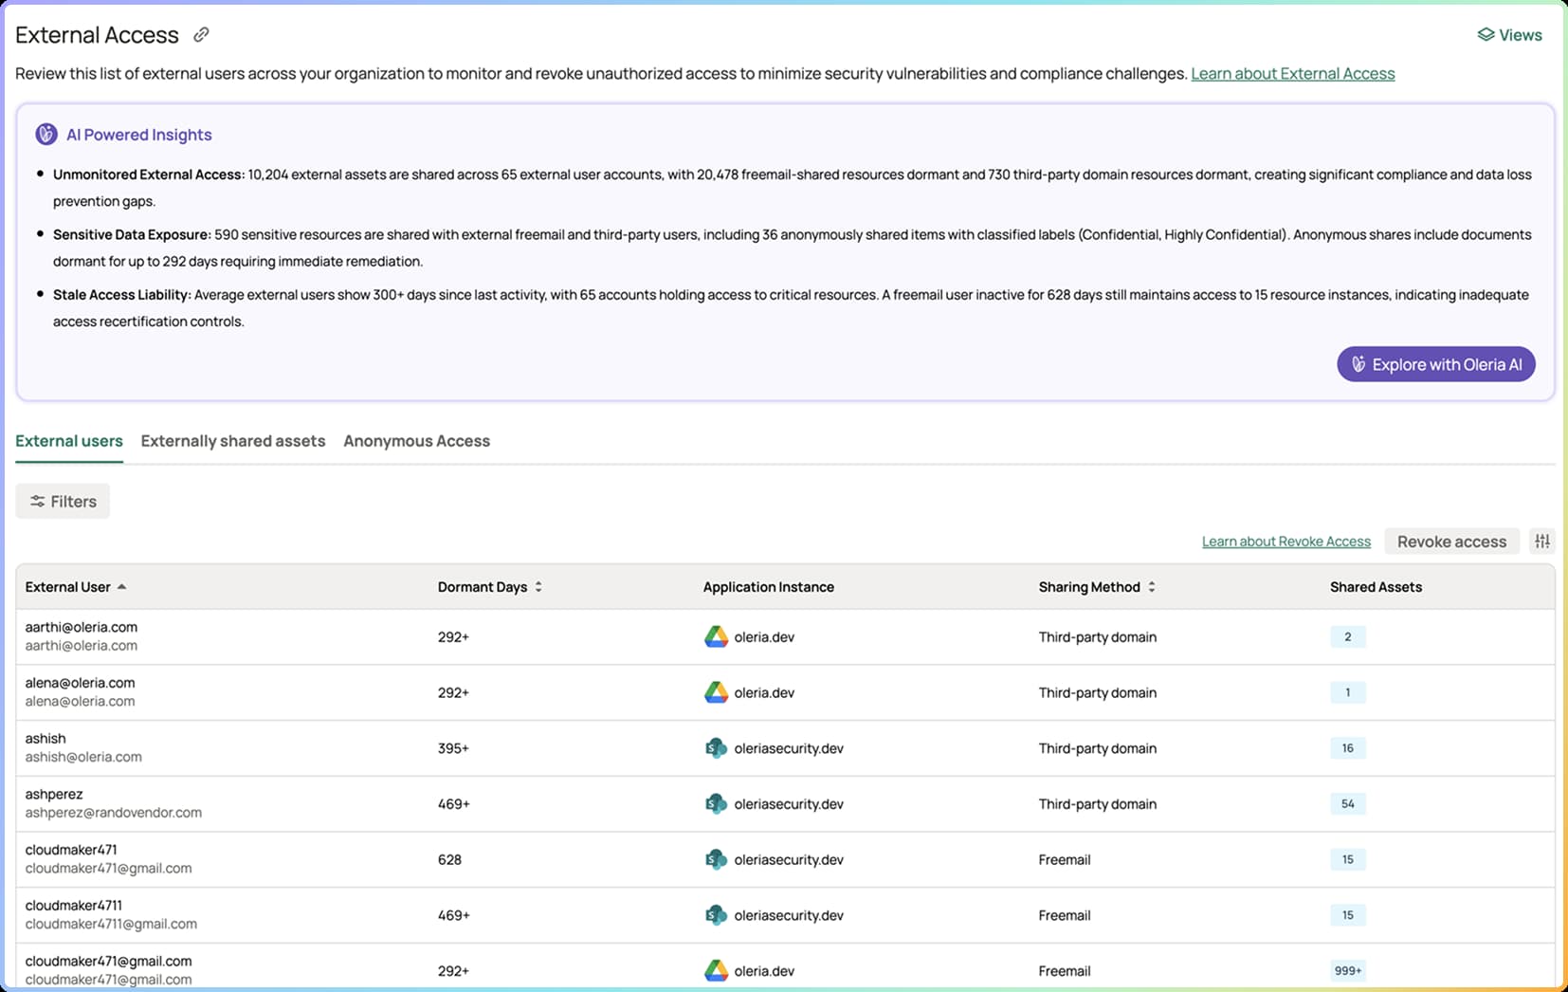
Task: Select ashish@oleria.com email text
Action: point(83,757)
